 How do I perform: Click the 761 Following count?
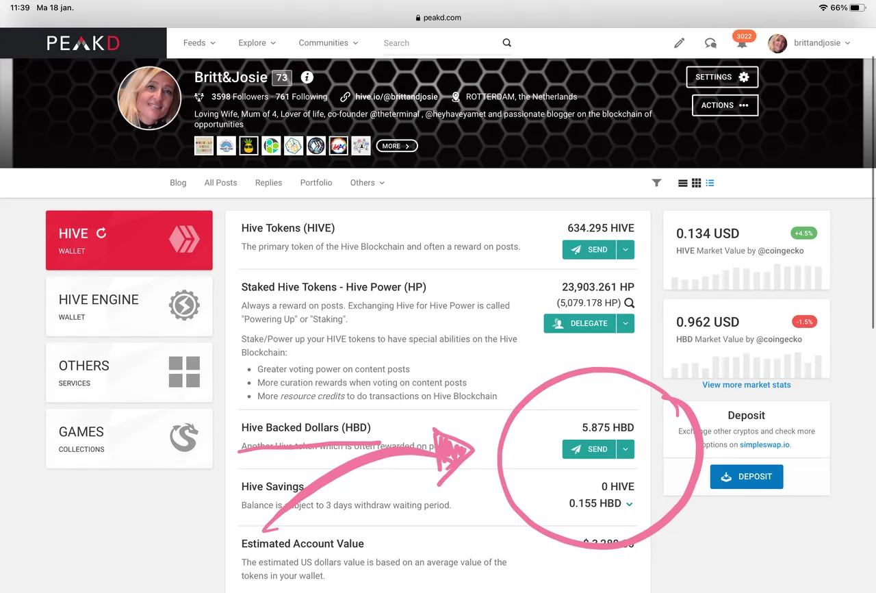302,97
